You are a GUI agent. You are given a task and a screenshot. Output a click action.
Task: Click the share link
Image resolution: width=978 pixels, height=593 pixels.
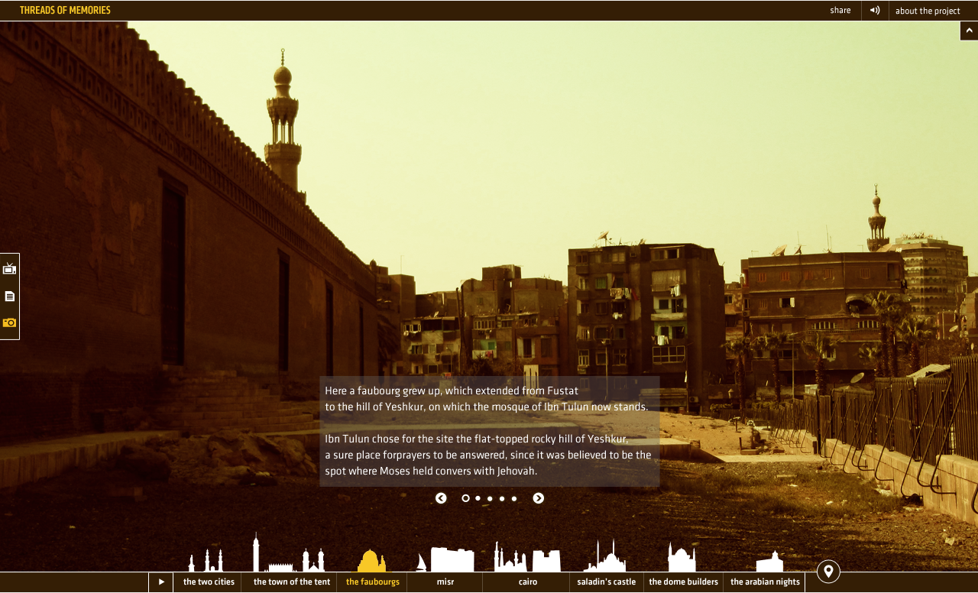click(x=840, y=11)
